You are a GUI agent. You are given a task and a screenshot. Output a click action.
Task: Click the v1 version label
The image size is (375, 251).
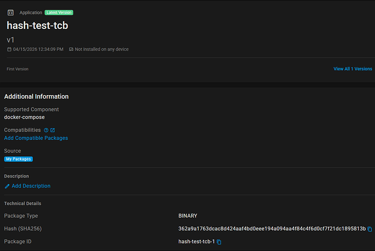tap(10, 40)
